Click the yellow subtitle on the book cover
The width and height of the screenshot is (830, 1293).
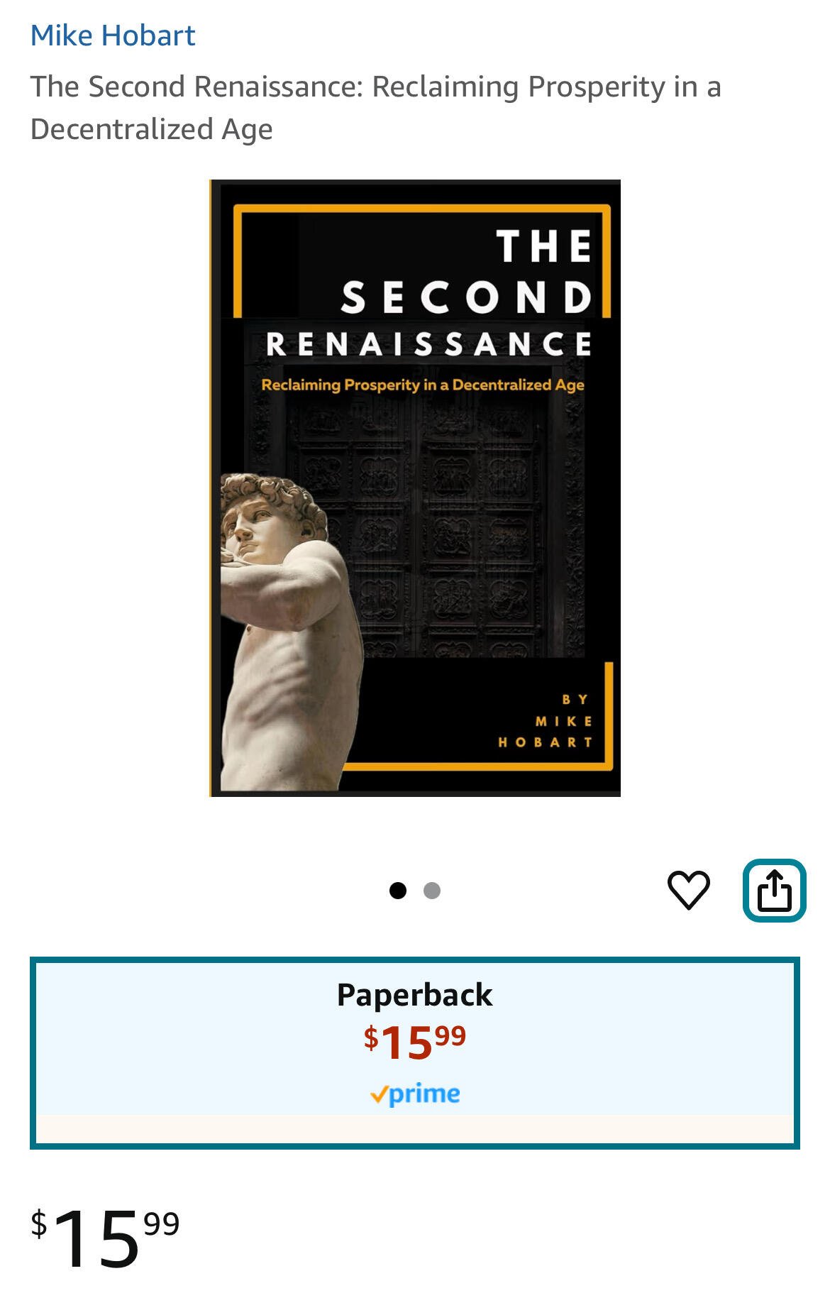coord(423,385)
